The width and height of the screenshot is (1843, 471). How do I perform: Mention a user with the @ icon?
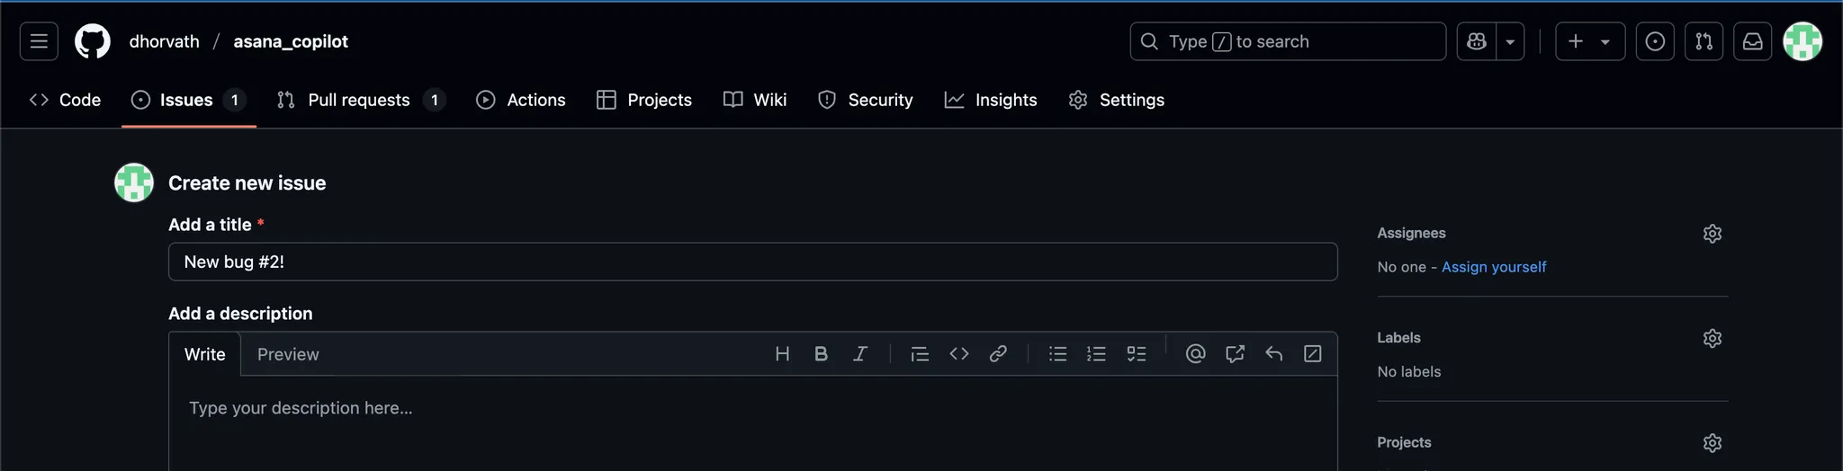[1195, 354]
